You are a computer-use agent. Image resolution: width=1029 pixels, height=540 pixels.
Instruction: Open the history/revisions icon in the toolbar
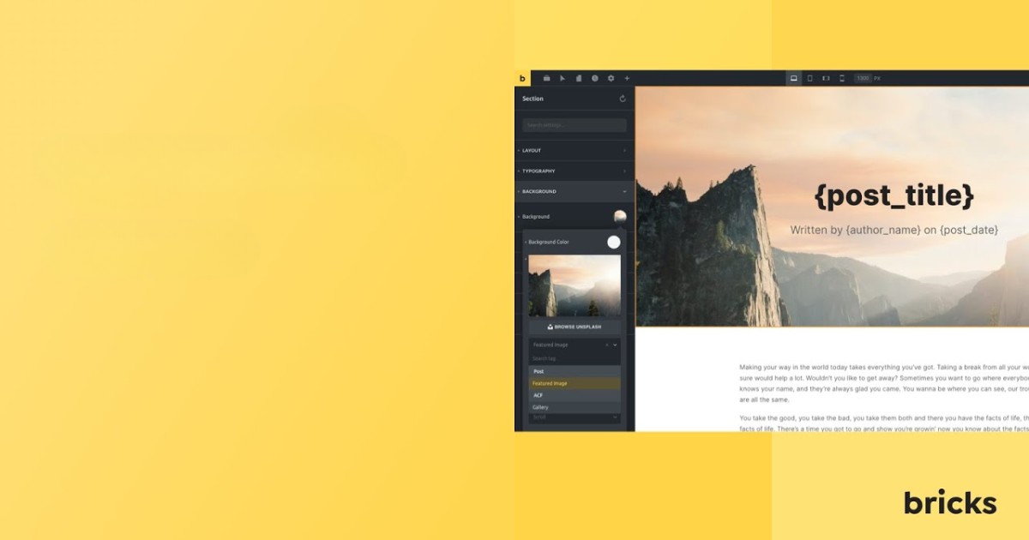[x=594, y=77]
